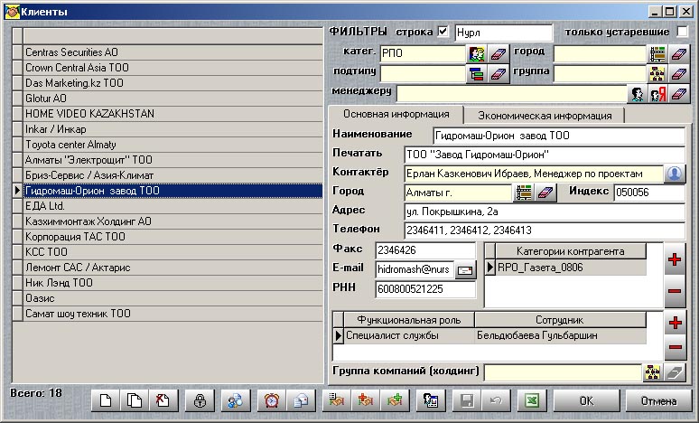Click the alarm clock reminder icon

(x=271, y=400)
